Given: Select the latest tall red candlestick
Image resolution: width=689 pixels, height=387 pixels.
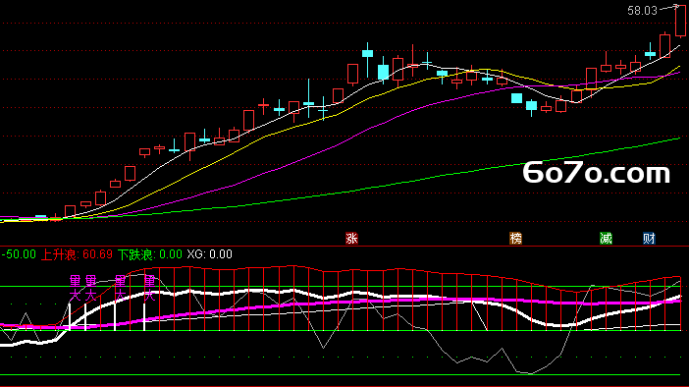Looking at the screenshot, I should point(680,21).
